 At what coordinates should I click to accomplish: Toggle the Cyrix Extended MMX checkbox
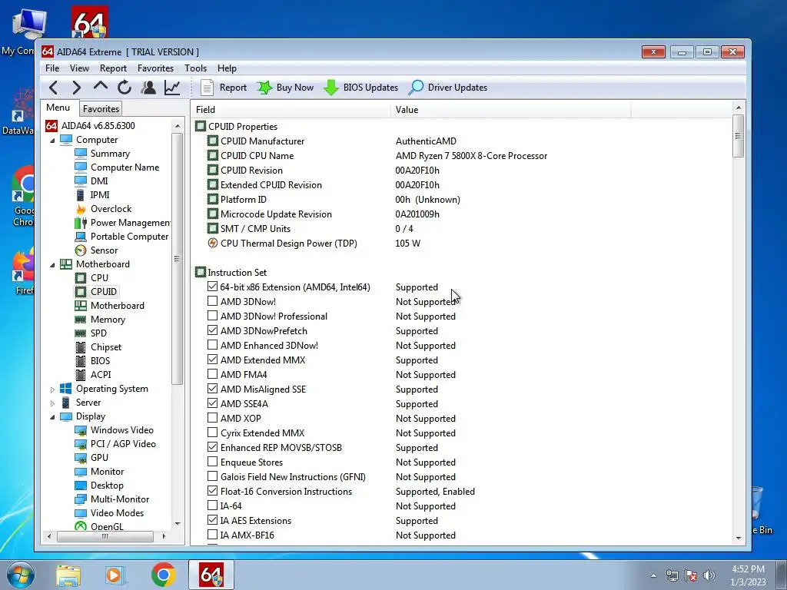212,432
